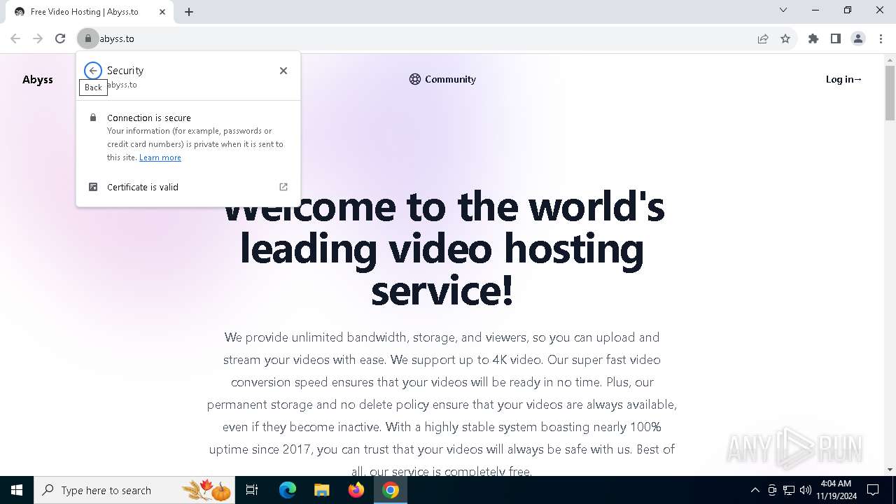Click the scrollbar down arrow
The width and height of the screenshot is (896, 504).
click(890, 470)
